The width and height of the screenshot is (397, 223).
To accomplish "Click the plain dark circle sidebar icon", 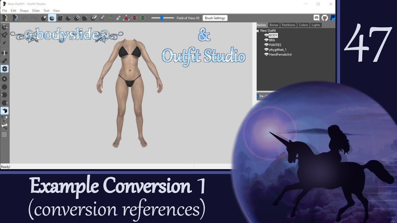I will [4, 87].
